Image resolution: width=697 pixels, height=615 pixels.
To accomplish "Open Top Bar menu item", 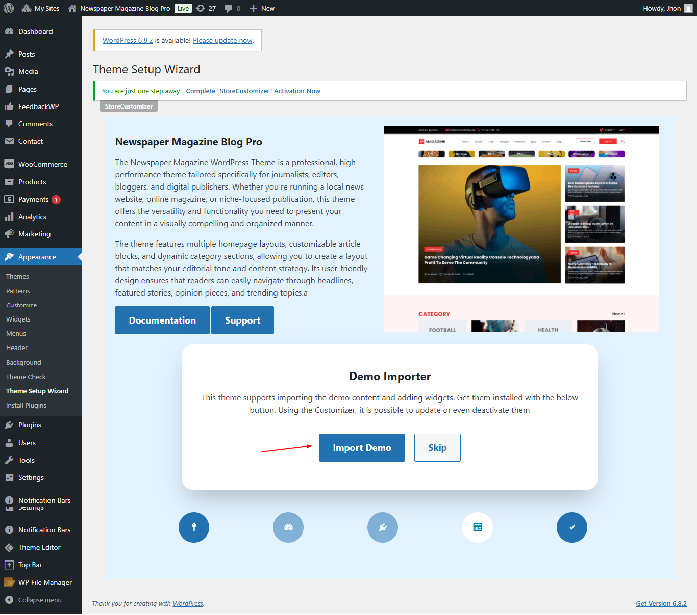I will click(41, 565).
